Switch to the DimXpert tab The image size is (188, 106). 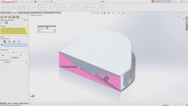coord(27,13)
